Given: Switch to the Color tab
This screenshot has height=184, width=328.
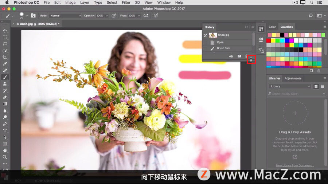Looking at the screenshot, I should (272, 27).
